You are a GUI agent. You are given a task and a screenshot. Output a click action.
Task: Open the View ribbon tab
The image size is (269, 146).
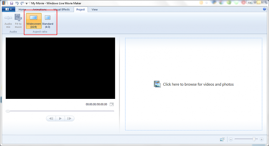click(x=95, y=10)
